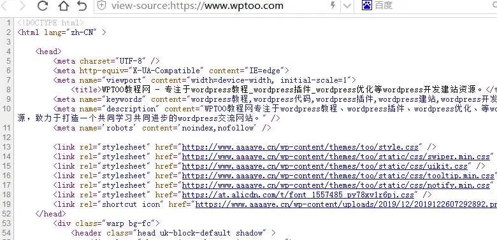Open the alicdn font css link

tap(298, 194)
